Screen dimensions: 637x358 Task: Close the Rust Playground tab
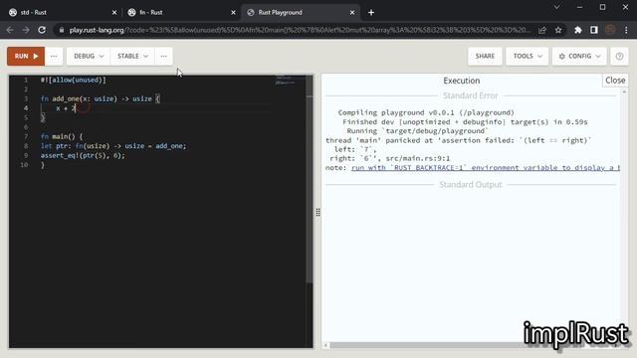pyautogui.click(x=352, y=13)
